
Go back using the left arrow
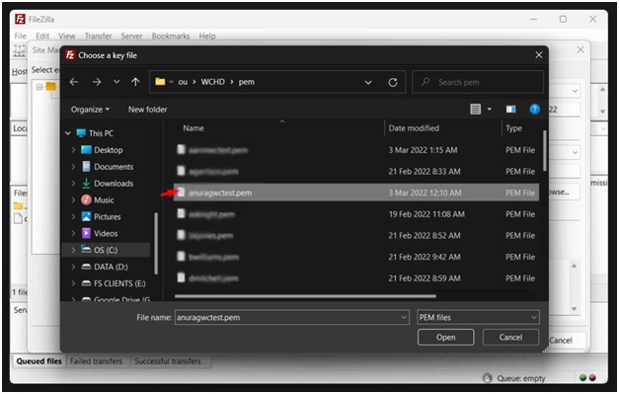[x=74, y=82]
